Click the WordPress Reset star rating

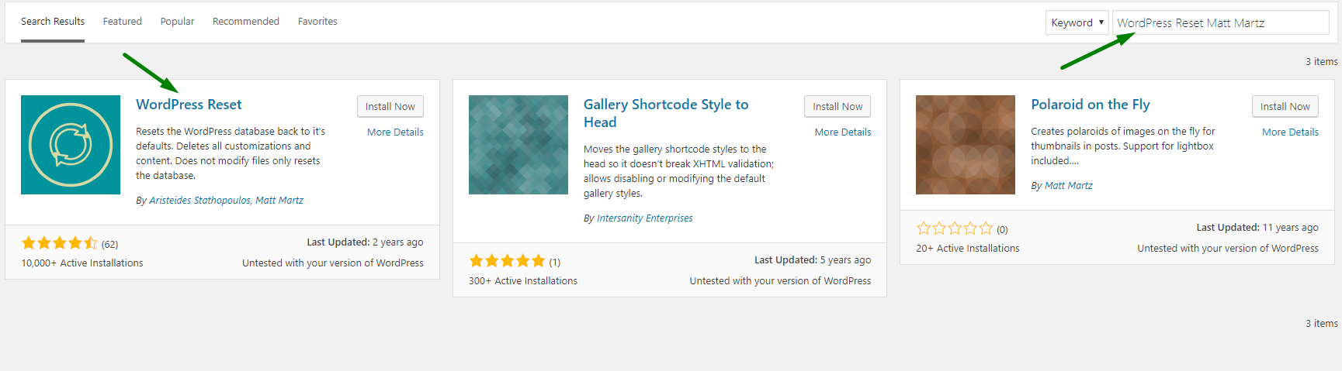(60, 243)
